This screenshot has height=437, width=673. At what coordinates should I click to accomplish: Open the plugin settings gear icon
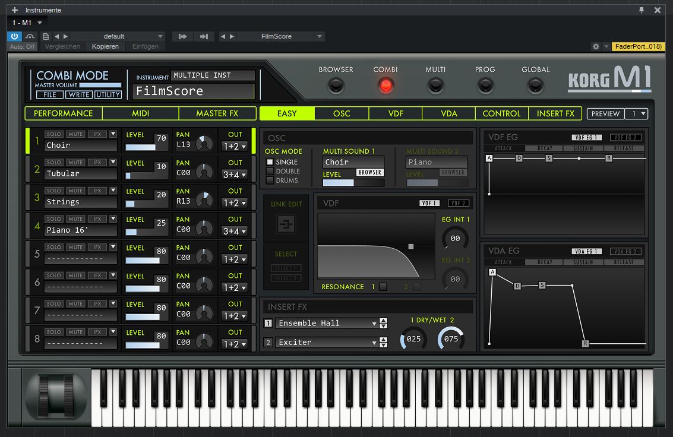pyautogui.click(x=596, y=46)
